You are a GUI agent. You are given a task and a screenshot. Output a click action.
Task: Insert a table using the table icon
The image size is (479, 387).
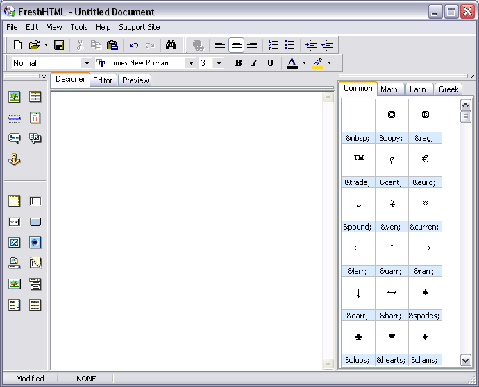click(x=35, y=97)
